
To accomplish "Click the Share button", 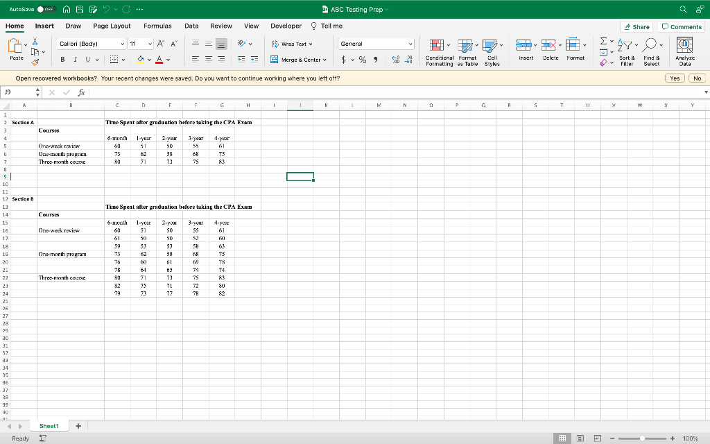I will 637,26.
